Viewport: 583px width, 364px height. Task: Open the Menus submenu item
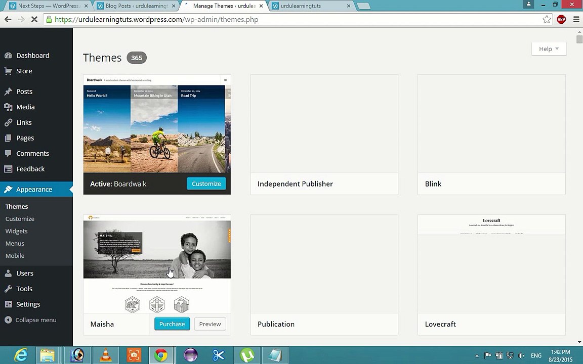point(15,243)
